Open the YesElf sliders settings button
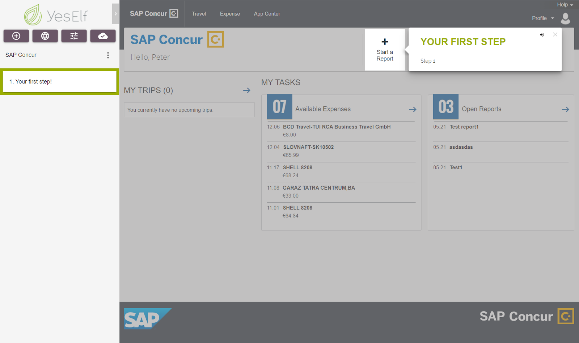The width and height of the screenshot is (579, 343). [74, 36]
